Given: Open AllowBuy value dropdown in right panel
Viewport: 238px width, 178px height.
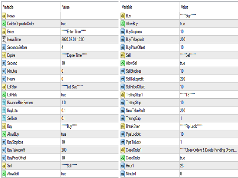Looking at the screenshot, I should tap(183, 23).
